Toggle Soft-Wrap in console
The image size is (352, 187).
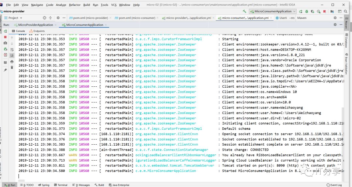pos(12,50)
